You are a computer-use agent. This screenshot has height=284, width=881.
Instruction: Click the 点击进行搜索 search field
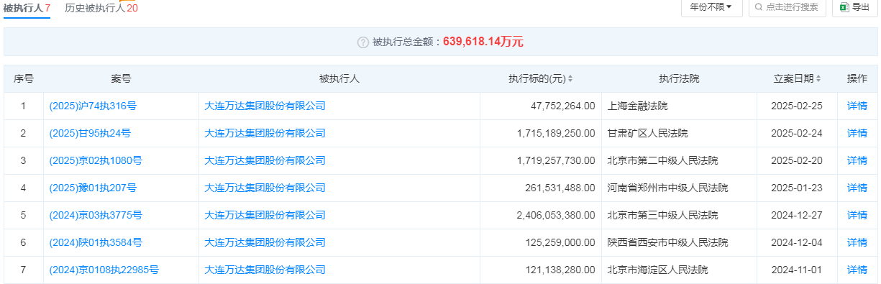787,7
